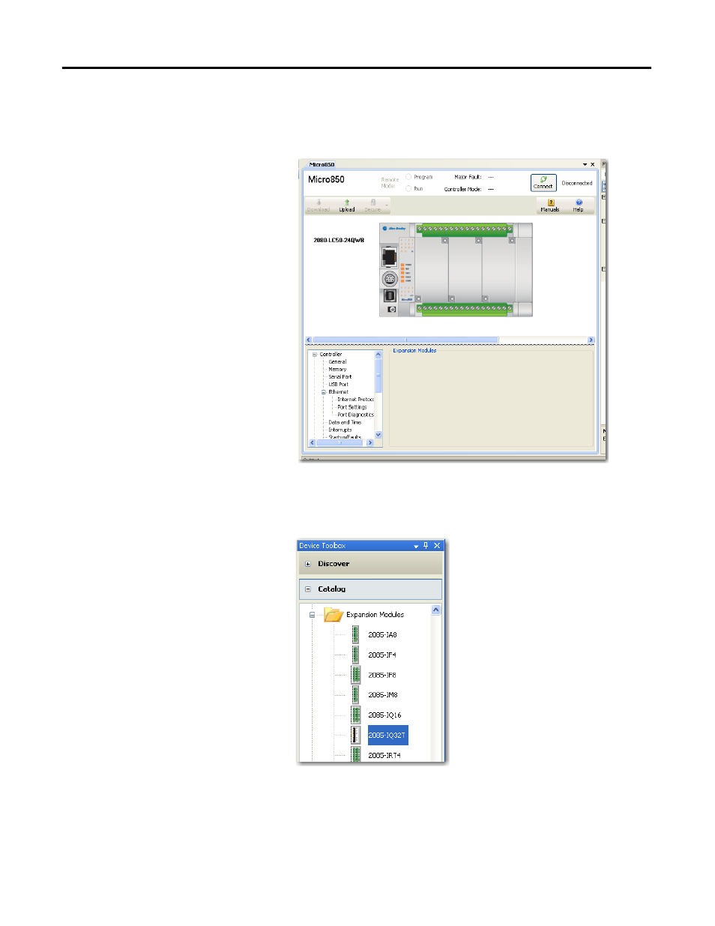The height and width of the screenshot is (926, 715).
Task: Click the controller tree scroll-up arrow
Action: [378, 355]
